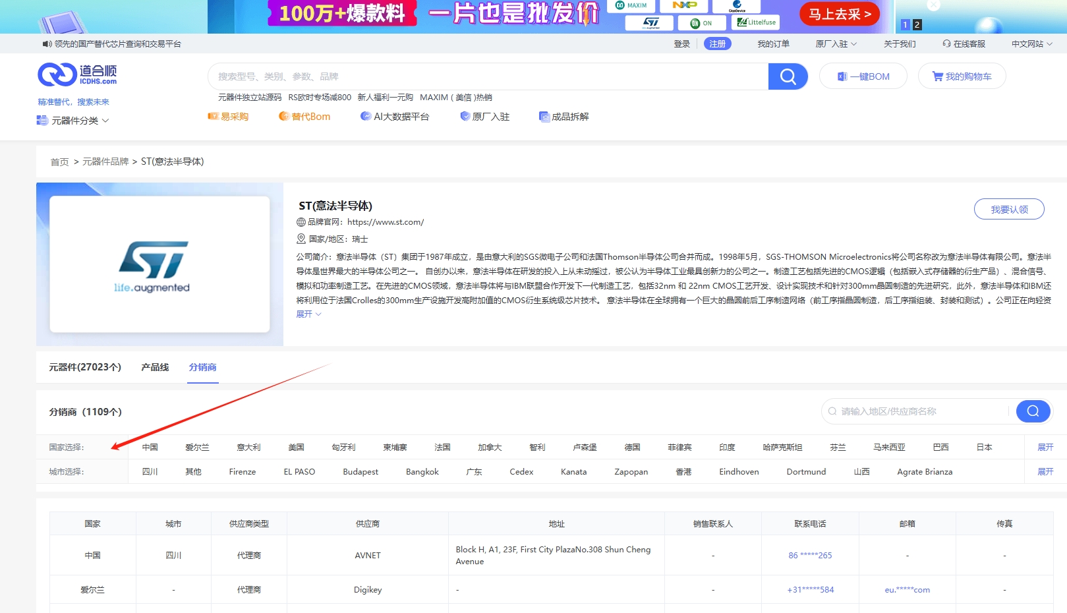This screenshot has height=613, width=1067.
Task: Click the blue search magnifier button
Action: [x=788, y=76]
